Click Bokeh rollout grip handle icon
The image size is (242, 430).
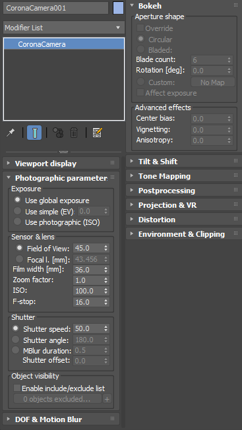(x=235, y=5)
